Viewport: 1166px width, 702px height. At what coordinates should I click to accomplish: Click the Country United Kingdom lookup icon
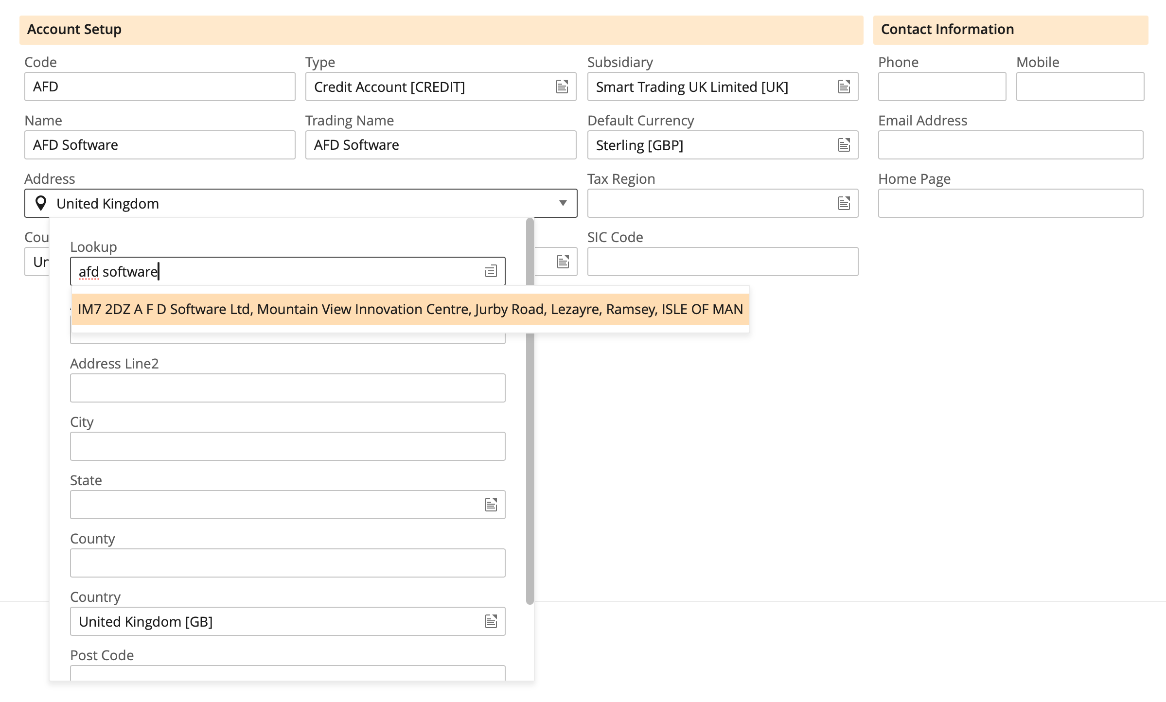coord(491,621)
